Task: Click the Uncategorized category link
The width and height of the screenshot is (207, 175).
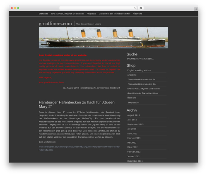Action: [88, 88]
